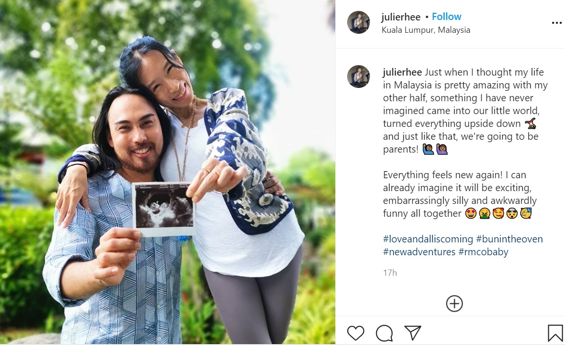The height and width of the screenshot is (347, 565).
Task: Load more comments with the plus circle
Action: click(454, 303)
